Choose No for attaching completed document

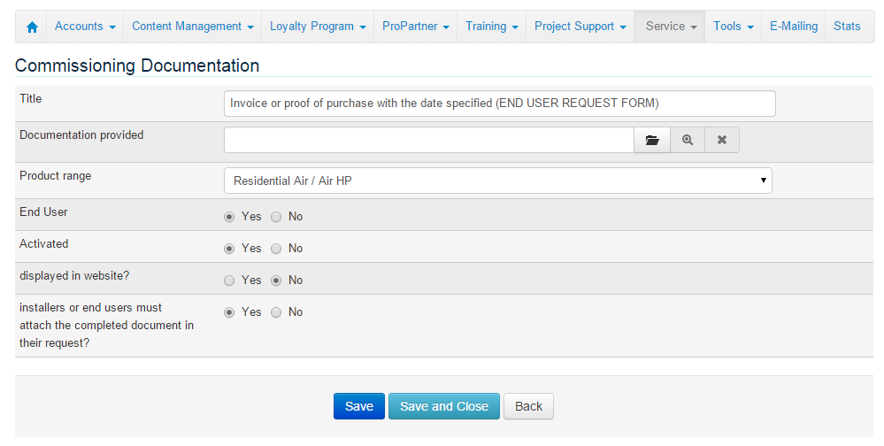click(276, 312)
